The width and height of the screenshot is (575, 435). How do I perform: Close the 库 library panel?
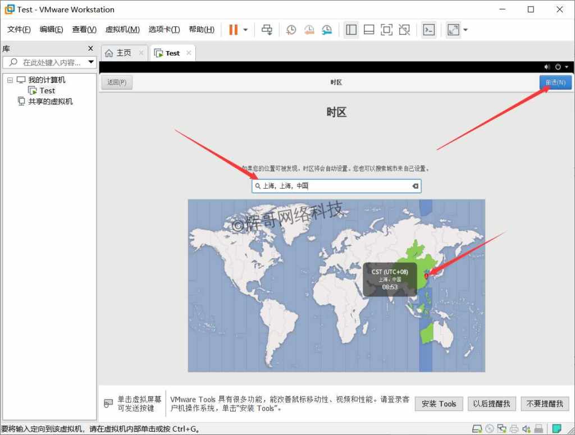pyautogui.click(x=90, y=48)
